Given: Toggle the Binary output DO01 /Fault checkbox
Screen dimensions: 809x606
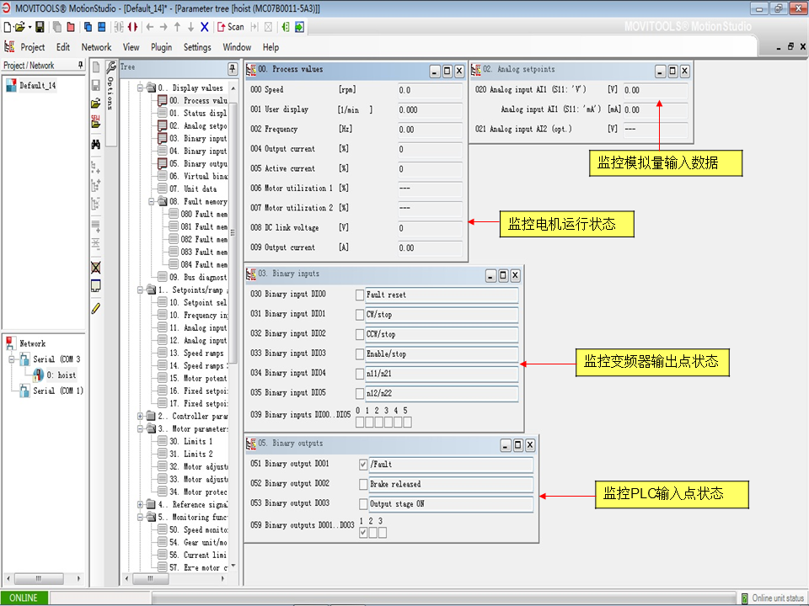Looking at the screenshot, I should click(x=363, y=465).
